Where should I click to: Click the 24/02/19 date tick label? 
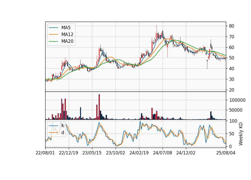click(139, 153)
